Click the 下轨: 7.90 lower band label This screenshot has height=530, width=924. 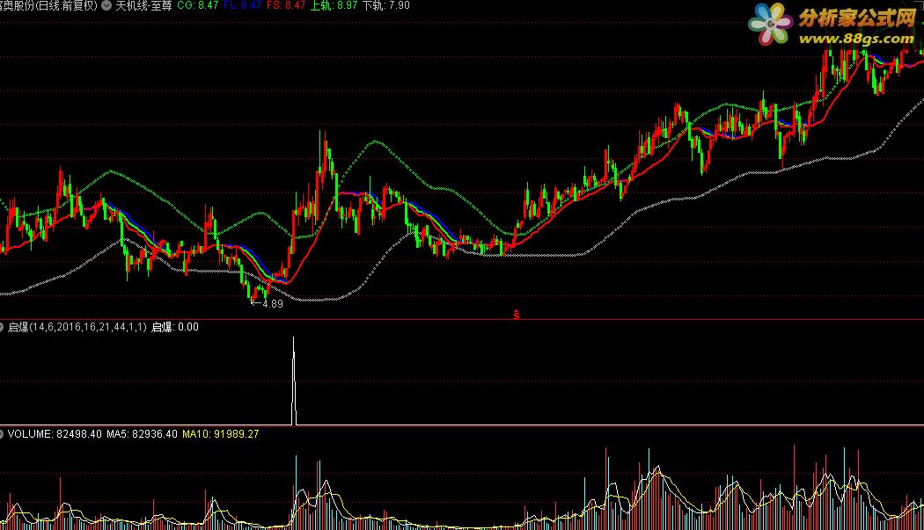point(386,5)
